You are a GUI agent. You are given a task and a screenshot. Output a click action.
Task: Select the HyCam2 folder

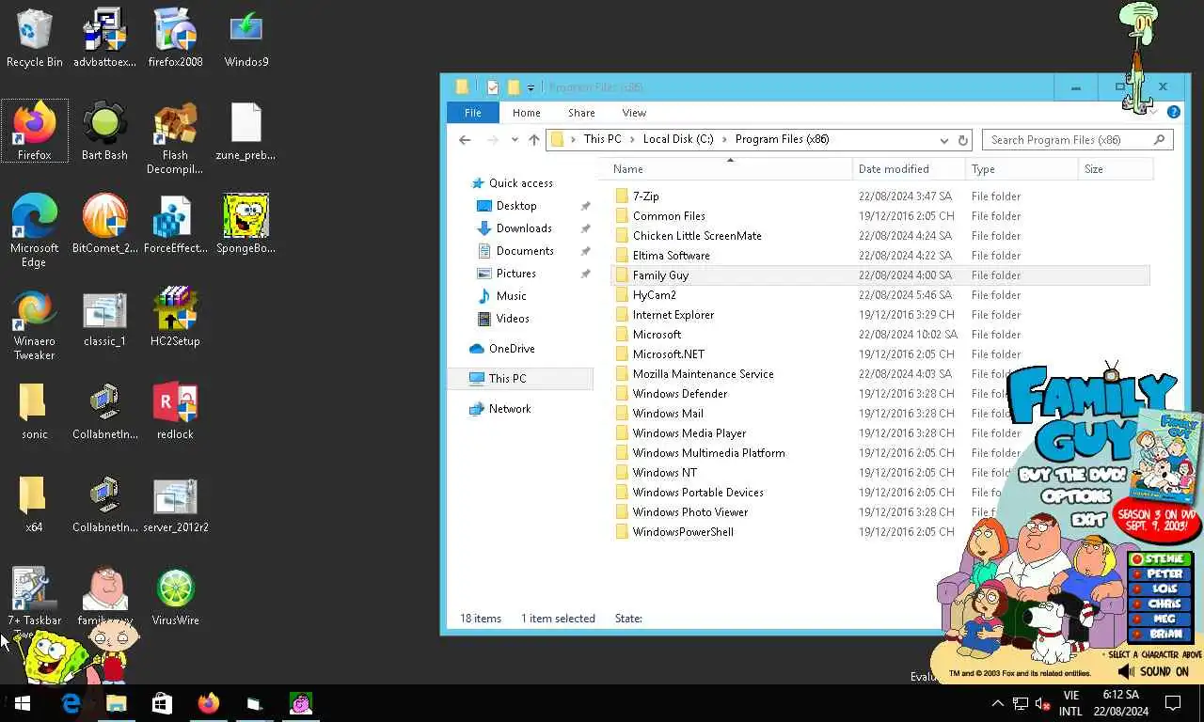pos(654,295)
